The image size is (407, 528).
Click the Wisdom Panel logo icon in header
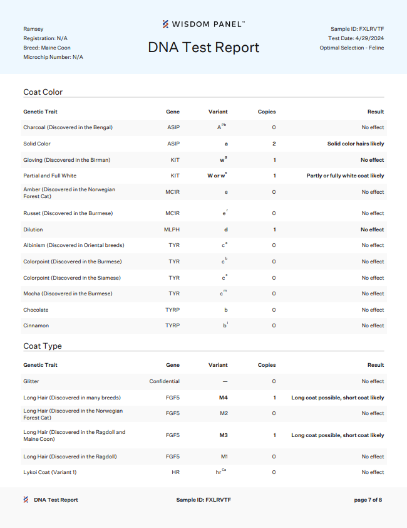(x=165, y=24)
